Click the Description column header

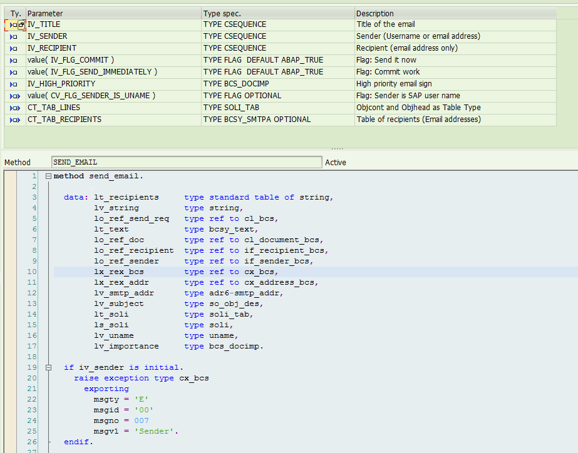click(456, 14)
